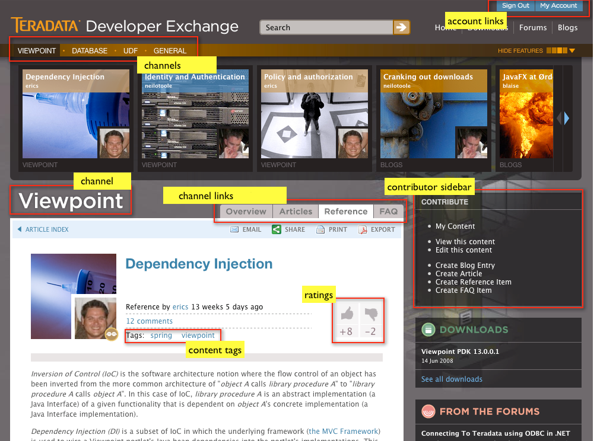Open the Viewpoint channel

click(x=37, y=50)
